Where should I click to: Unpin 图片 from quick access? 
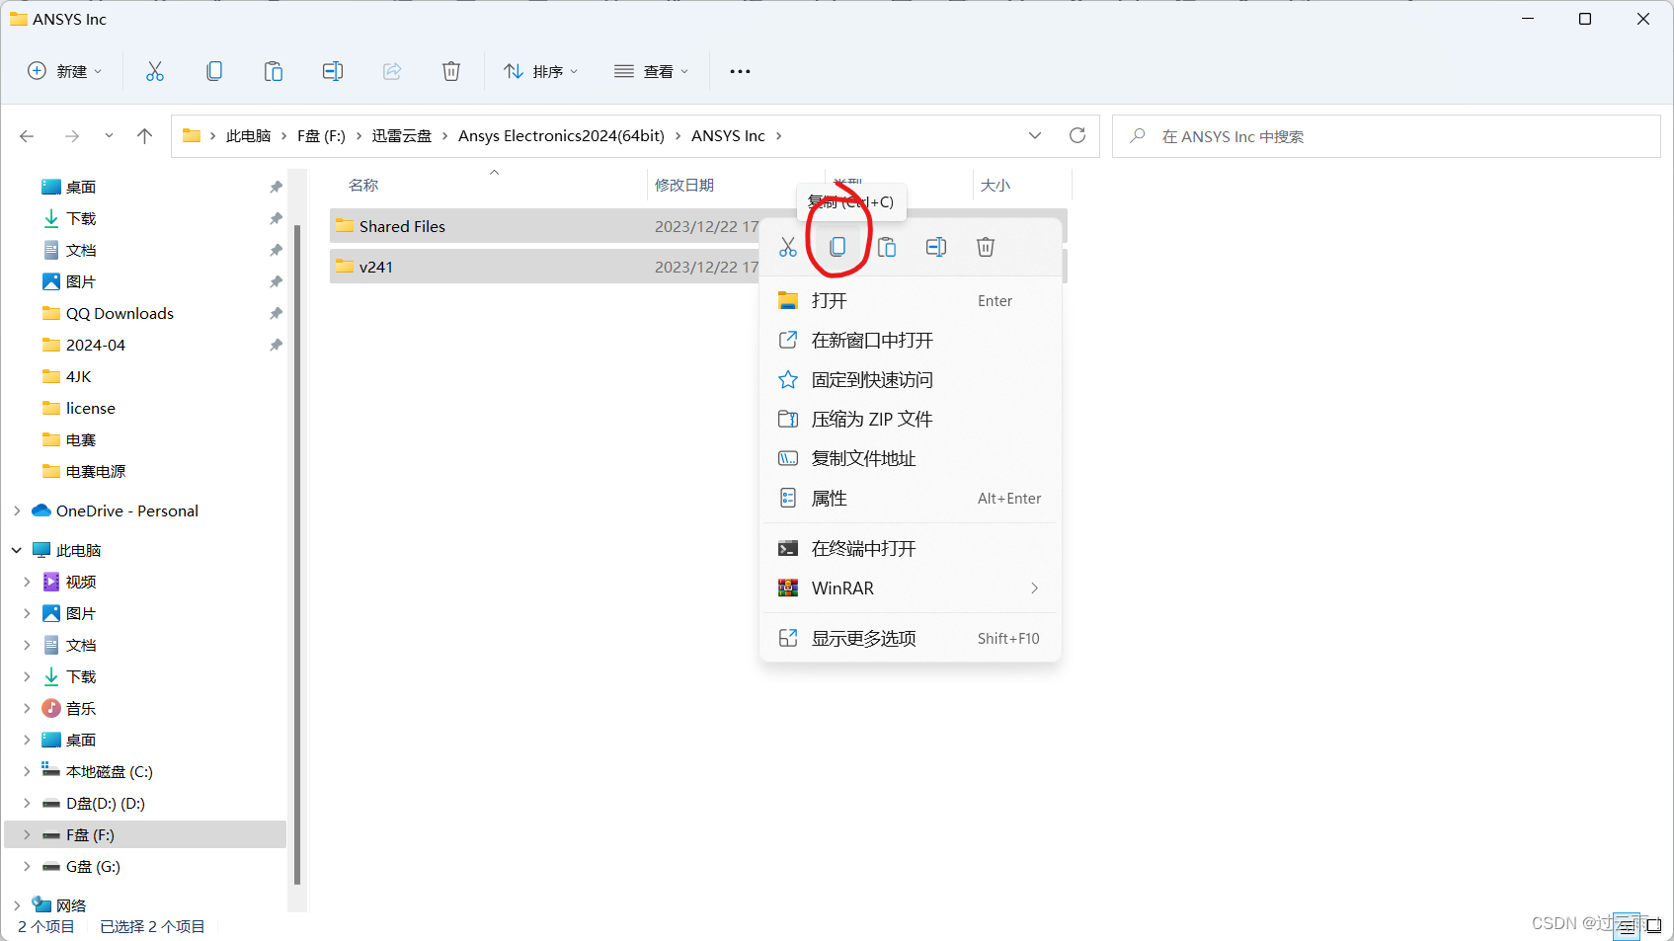click(x=276, y=280)
